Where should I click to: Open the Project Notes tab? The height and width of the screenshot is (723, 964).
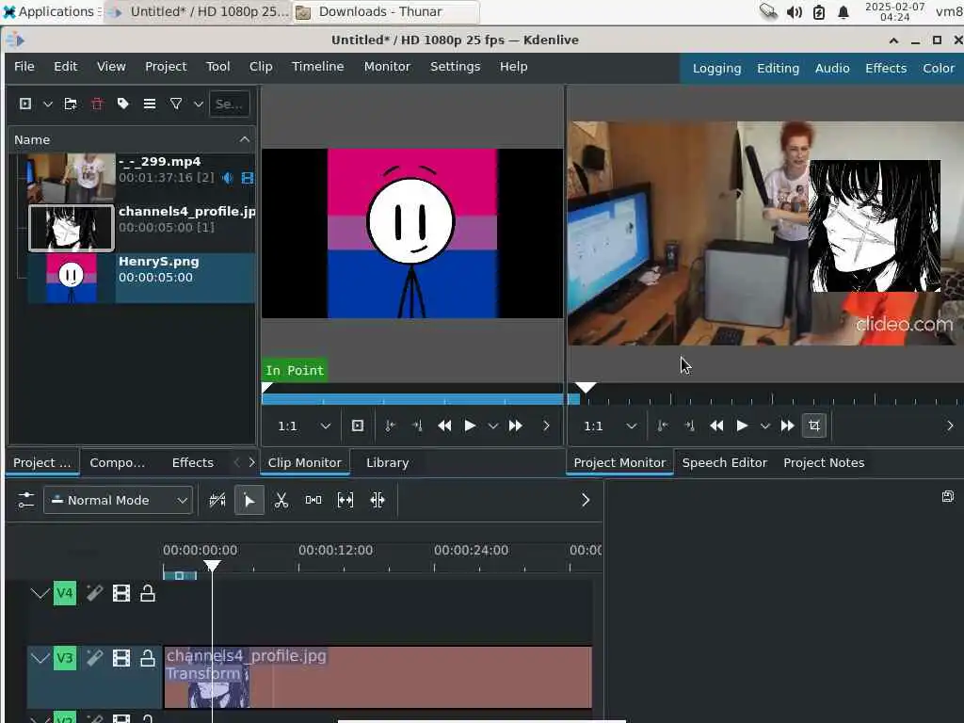tap(824, 462)
